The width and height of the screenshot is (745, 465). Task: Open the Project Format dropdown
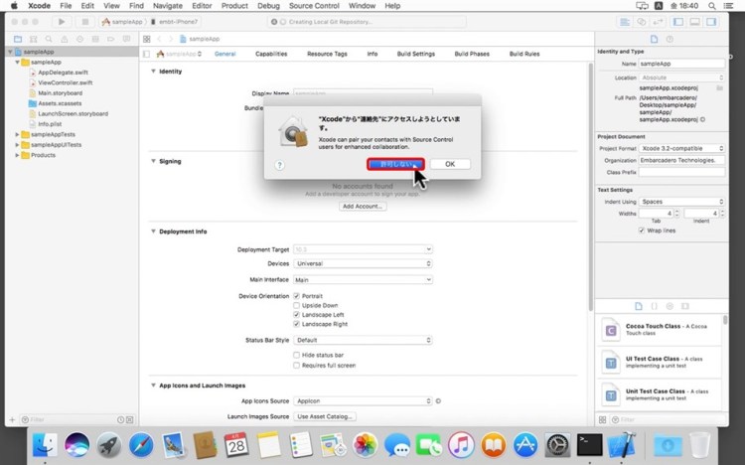681,148
